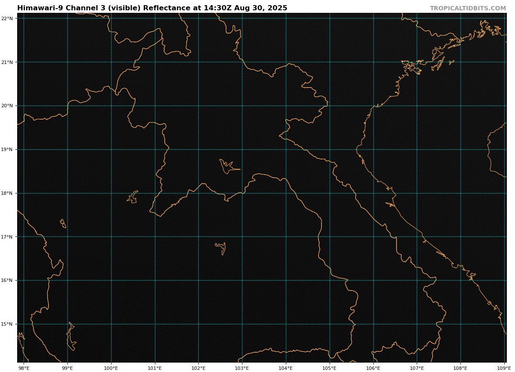
Task: Click the 108°E longitude label
Action: click(x=460, y=368)
